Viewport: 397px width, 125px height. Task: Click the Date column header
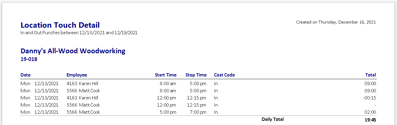[26, 75]
